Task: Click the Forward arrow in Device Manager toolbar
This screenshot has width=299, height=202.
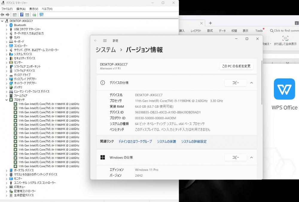Action: click(8, 15)
